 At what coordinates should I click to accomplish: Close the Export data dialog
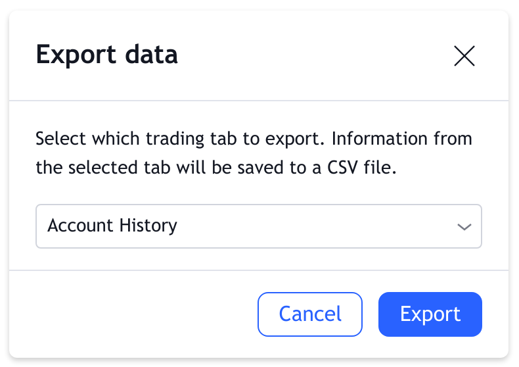[x=464, y=57]
